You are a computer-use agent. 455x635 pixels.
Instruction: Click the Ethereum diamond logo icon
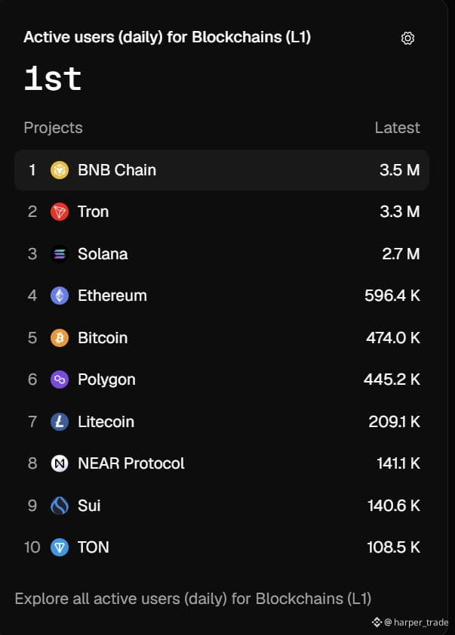point(60,296)
